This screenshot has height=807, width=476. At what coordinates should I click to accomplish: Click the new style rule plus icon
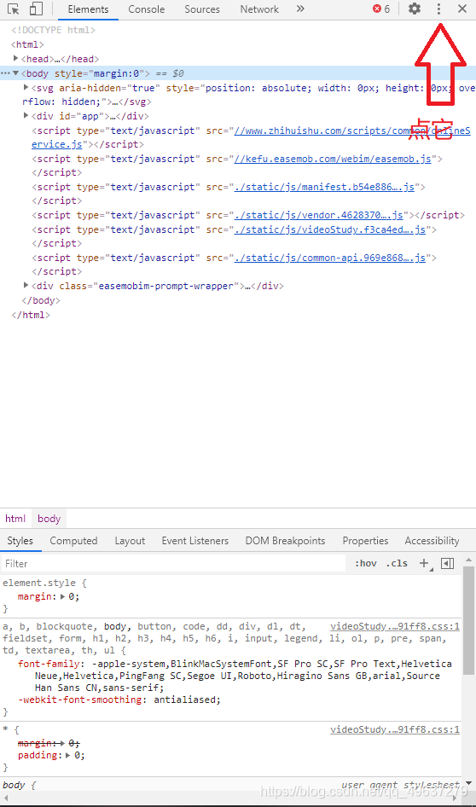coord(425,564)
